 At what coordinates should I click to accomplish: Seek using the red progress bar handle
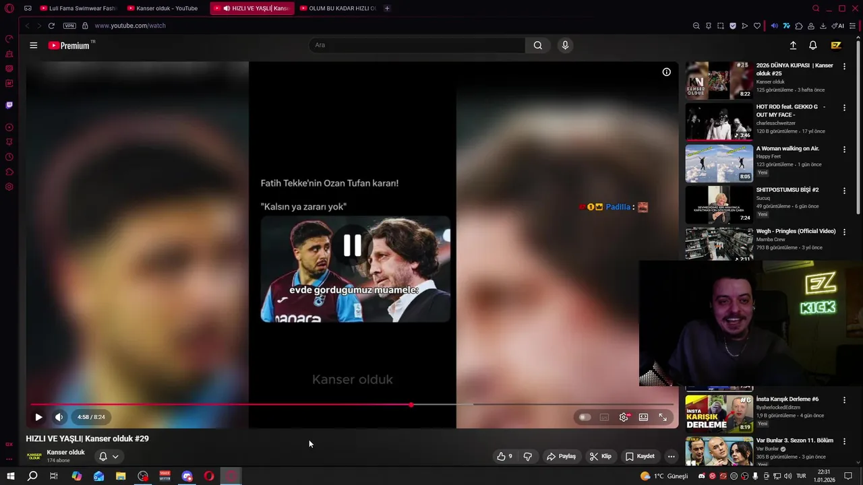(411, 405)
